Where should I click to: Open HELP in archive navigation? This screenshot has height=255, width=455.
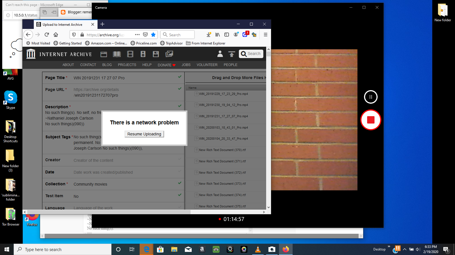(x=147, y=65)
